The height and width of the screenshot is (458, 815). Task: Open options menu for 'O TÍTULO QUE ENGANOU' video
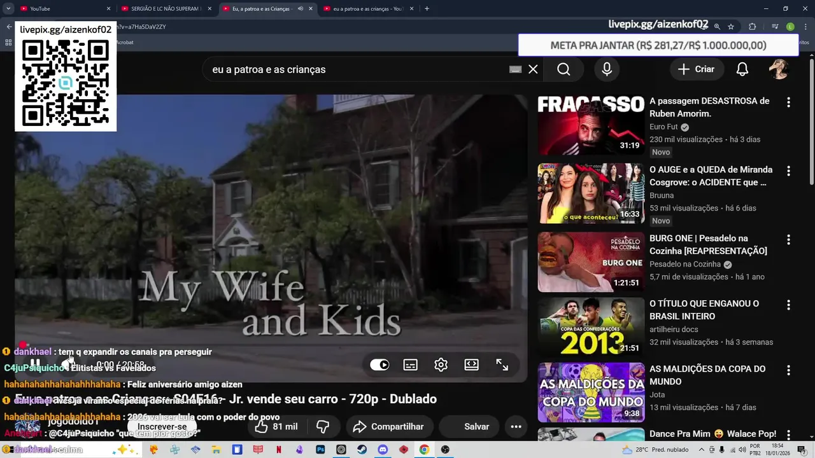pyautogui.click(x=788, y=305)
